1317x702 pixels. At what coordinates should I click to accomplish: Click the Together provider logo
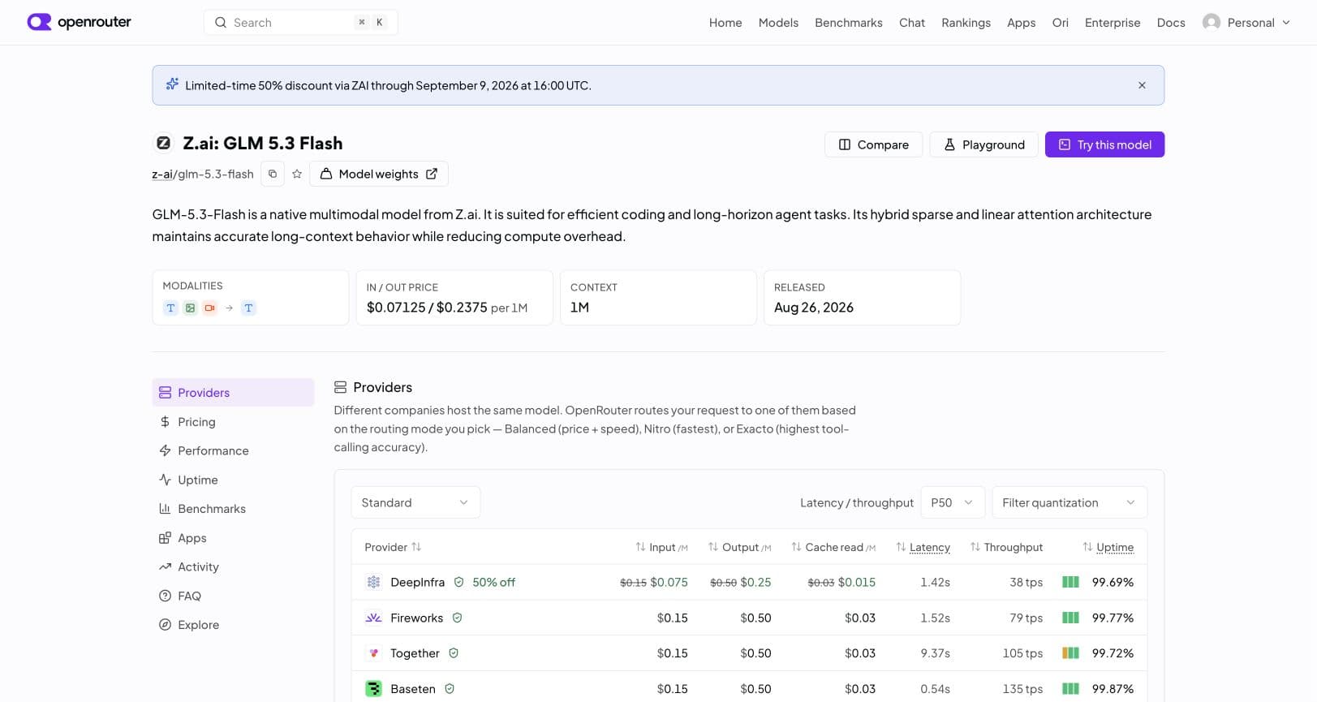[x=373, y=653]
